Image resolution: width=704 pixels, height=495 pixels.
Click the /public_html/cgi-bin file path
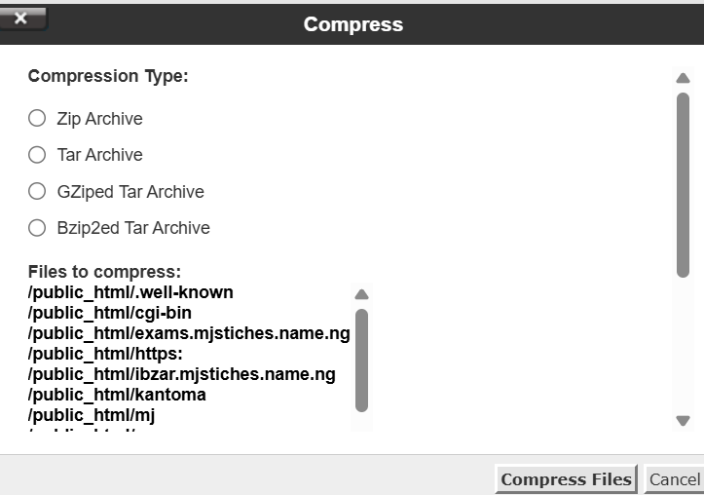tap(110, 313)
